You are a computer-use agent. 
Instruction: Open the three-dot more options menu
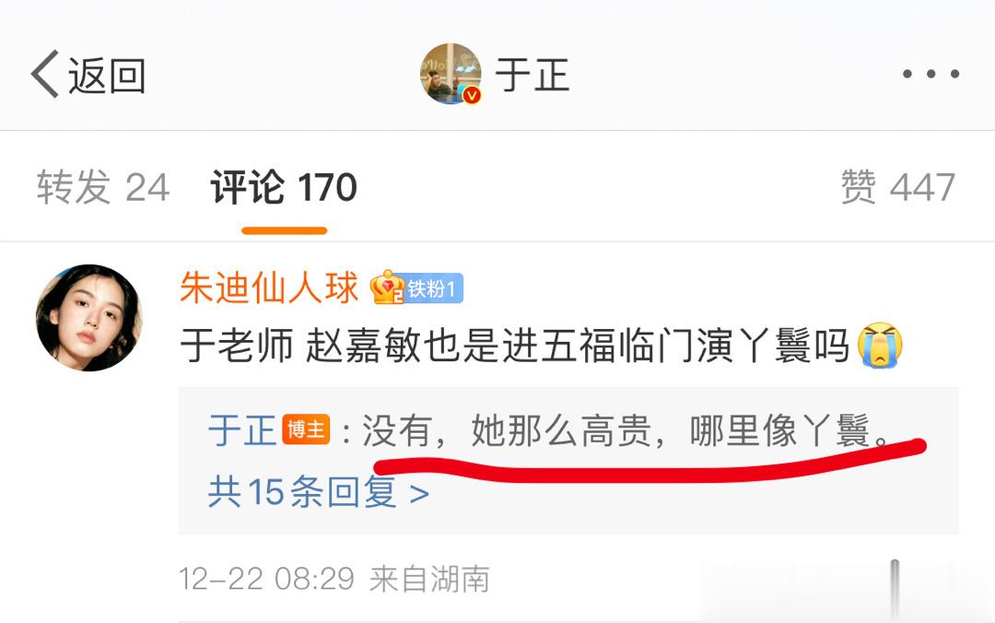pos(931,75)
